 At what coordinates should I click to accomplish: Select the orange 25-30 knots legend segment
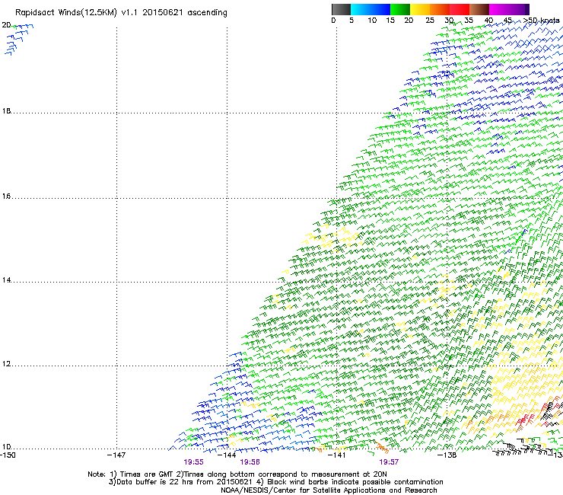click(440, 9)
